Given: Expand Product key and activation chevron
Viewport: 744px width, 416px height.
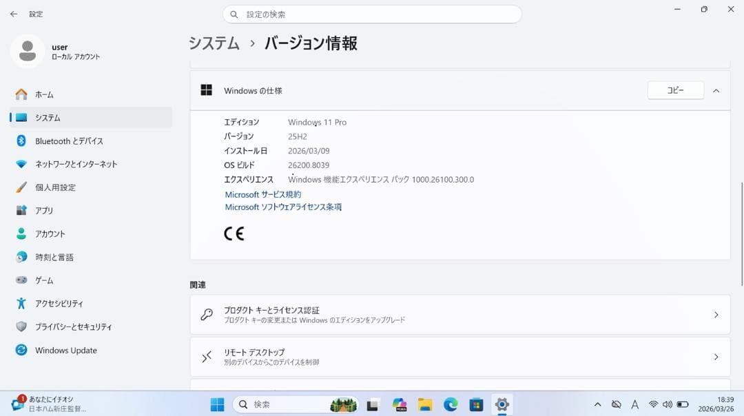Looking at the screenshot, I should coord(716,315).
